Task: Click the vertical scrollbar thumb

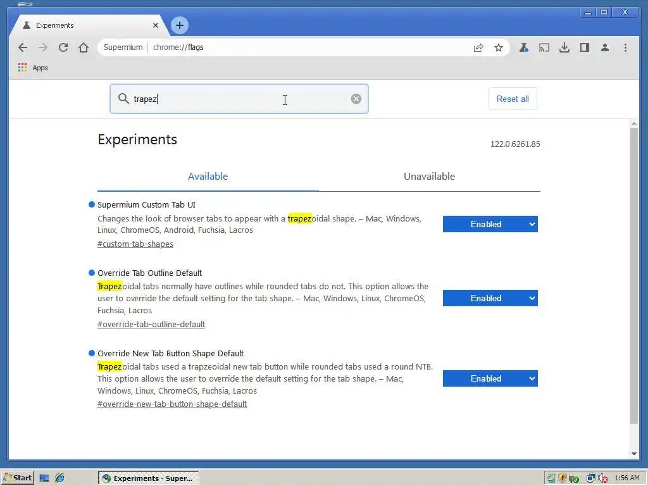Action: click(634, 276)
